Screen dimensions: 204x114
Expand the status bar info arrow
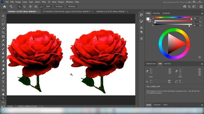point(42,106)
